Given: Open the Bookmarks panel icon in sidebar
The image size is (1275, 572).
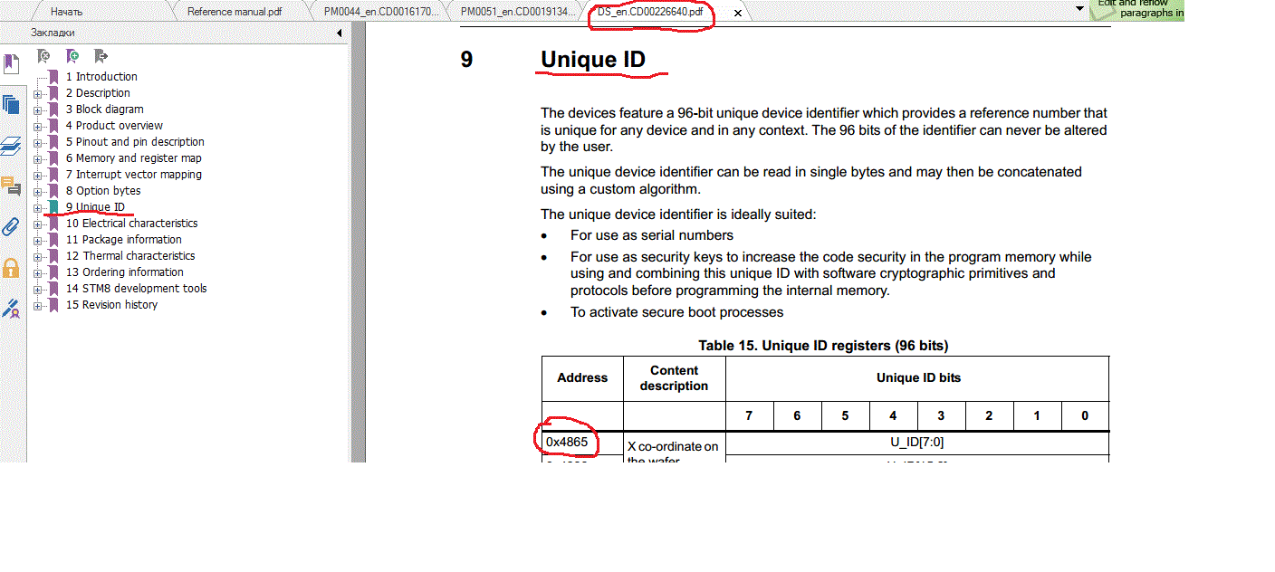Looking at the screenshot, I should click(x=11, y=64).
